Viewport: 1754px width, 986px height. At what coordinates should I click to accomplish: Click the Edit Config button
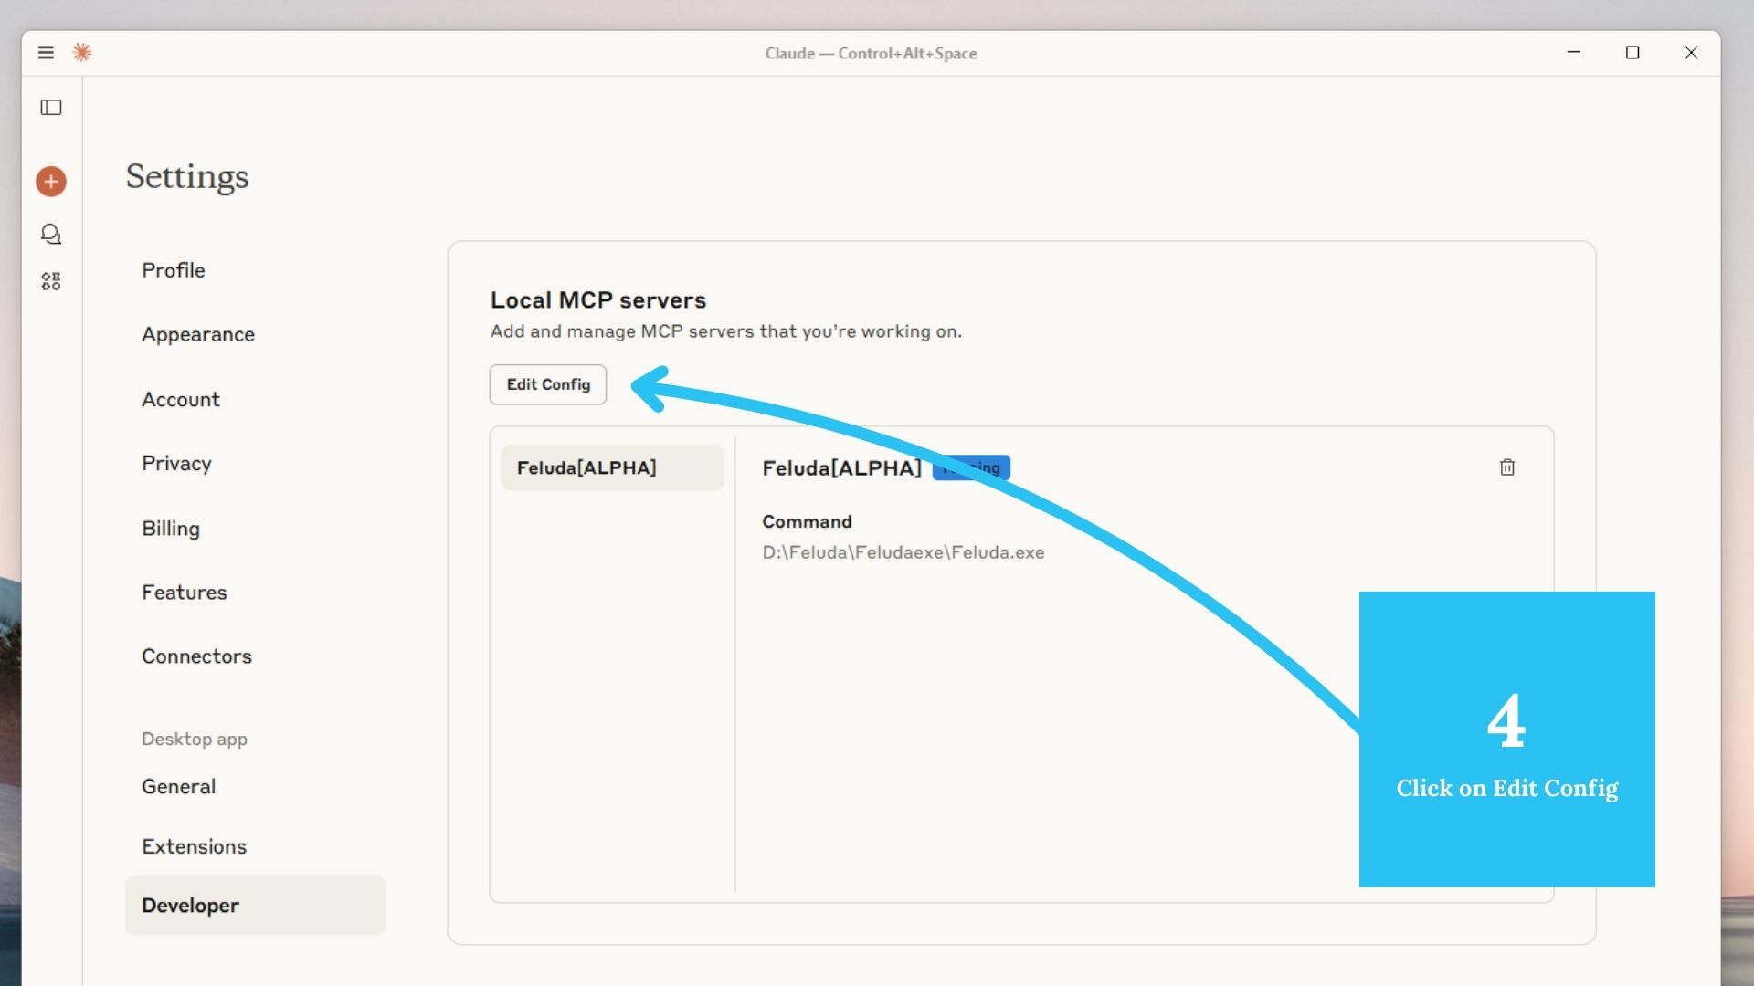[546, 384]
